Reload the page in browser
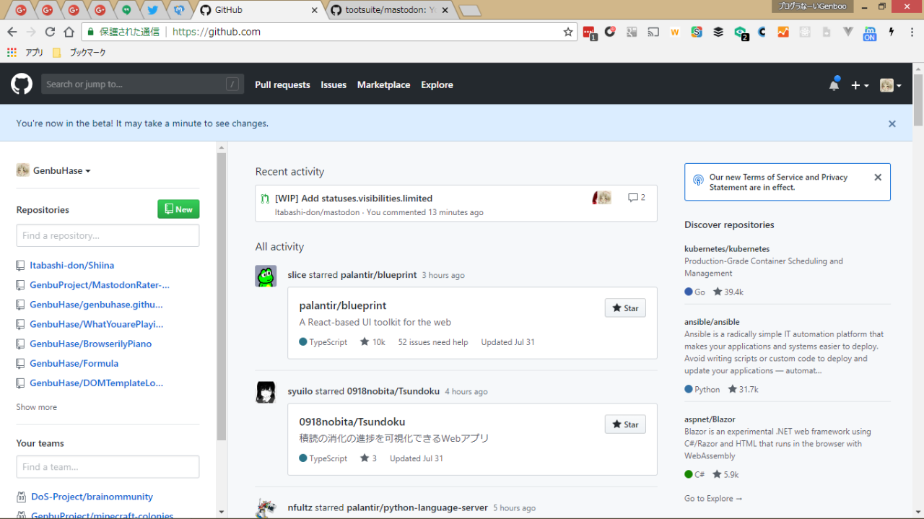 (x=50, y=32)
